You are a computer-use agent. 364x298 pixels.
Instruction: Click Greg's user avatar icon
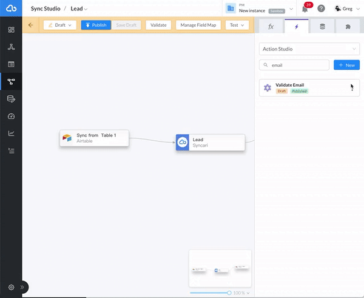[x=337, y=8]
